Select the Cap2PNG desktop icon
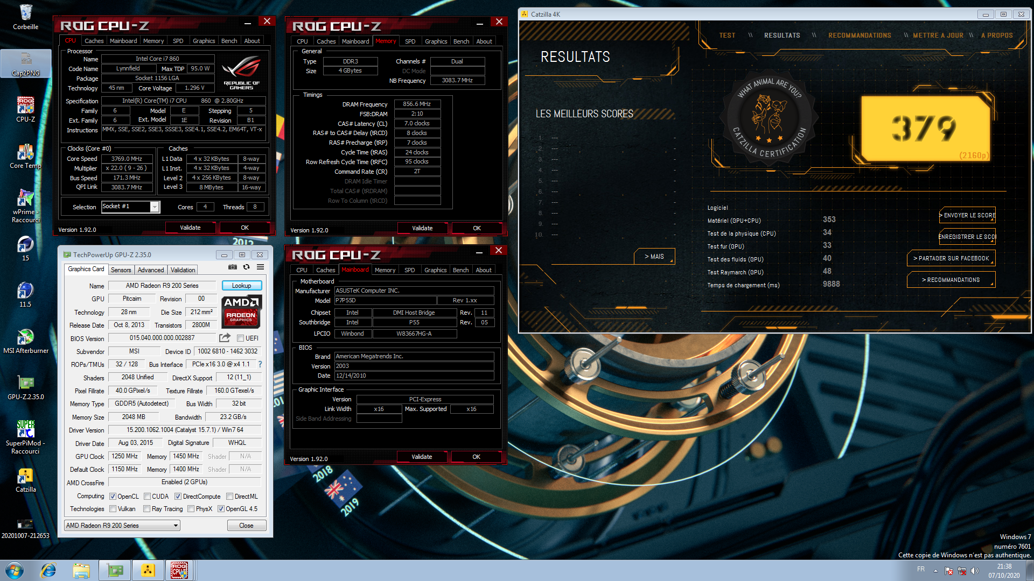The width and height of the screenshot is (1034, 581). 25,63
